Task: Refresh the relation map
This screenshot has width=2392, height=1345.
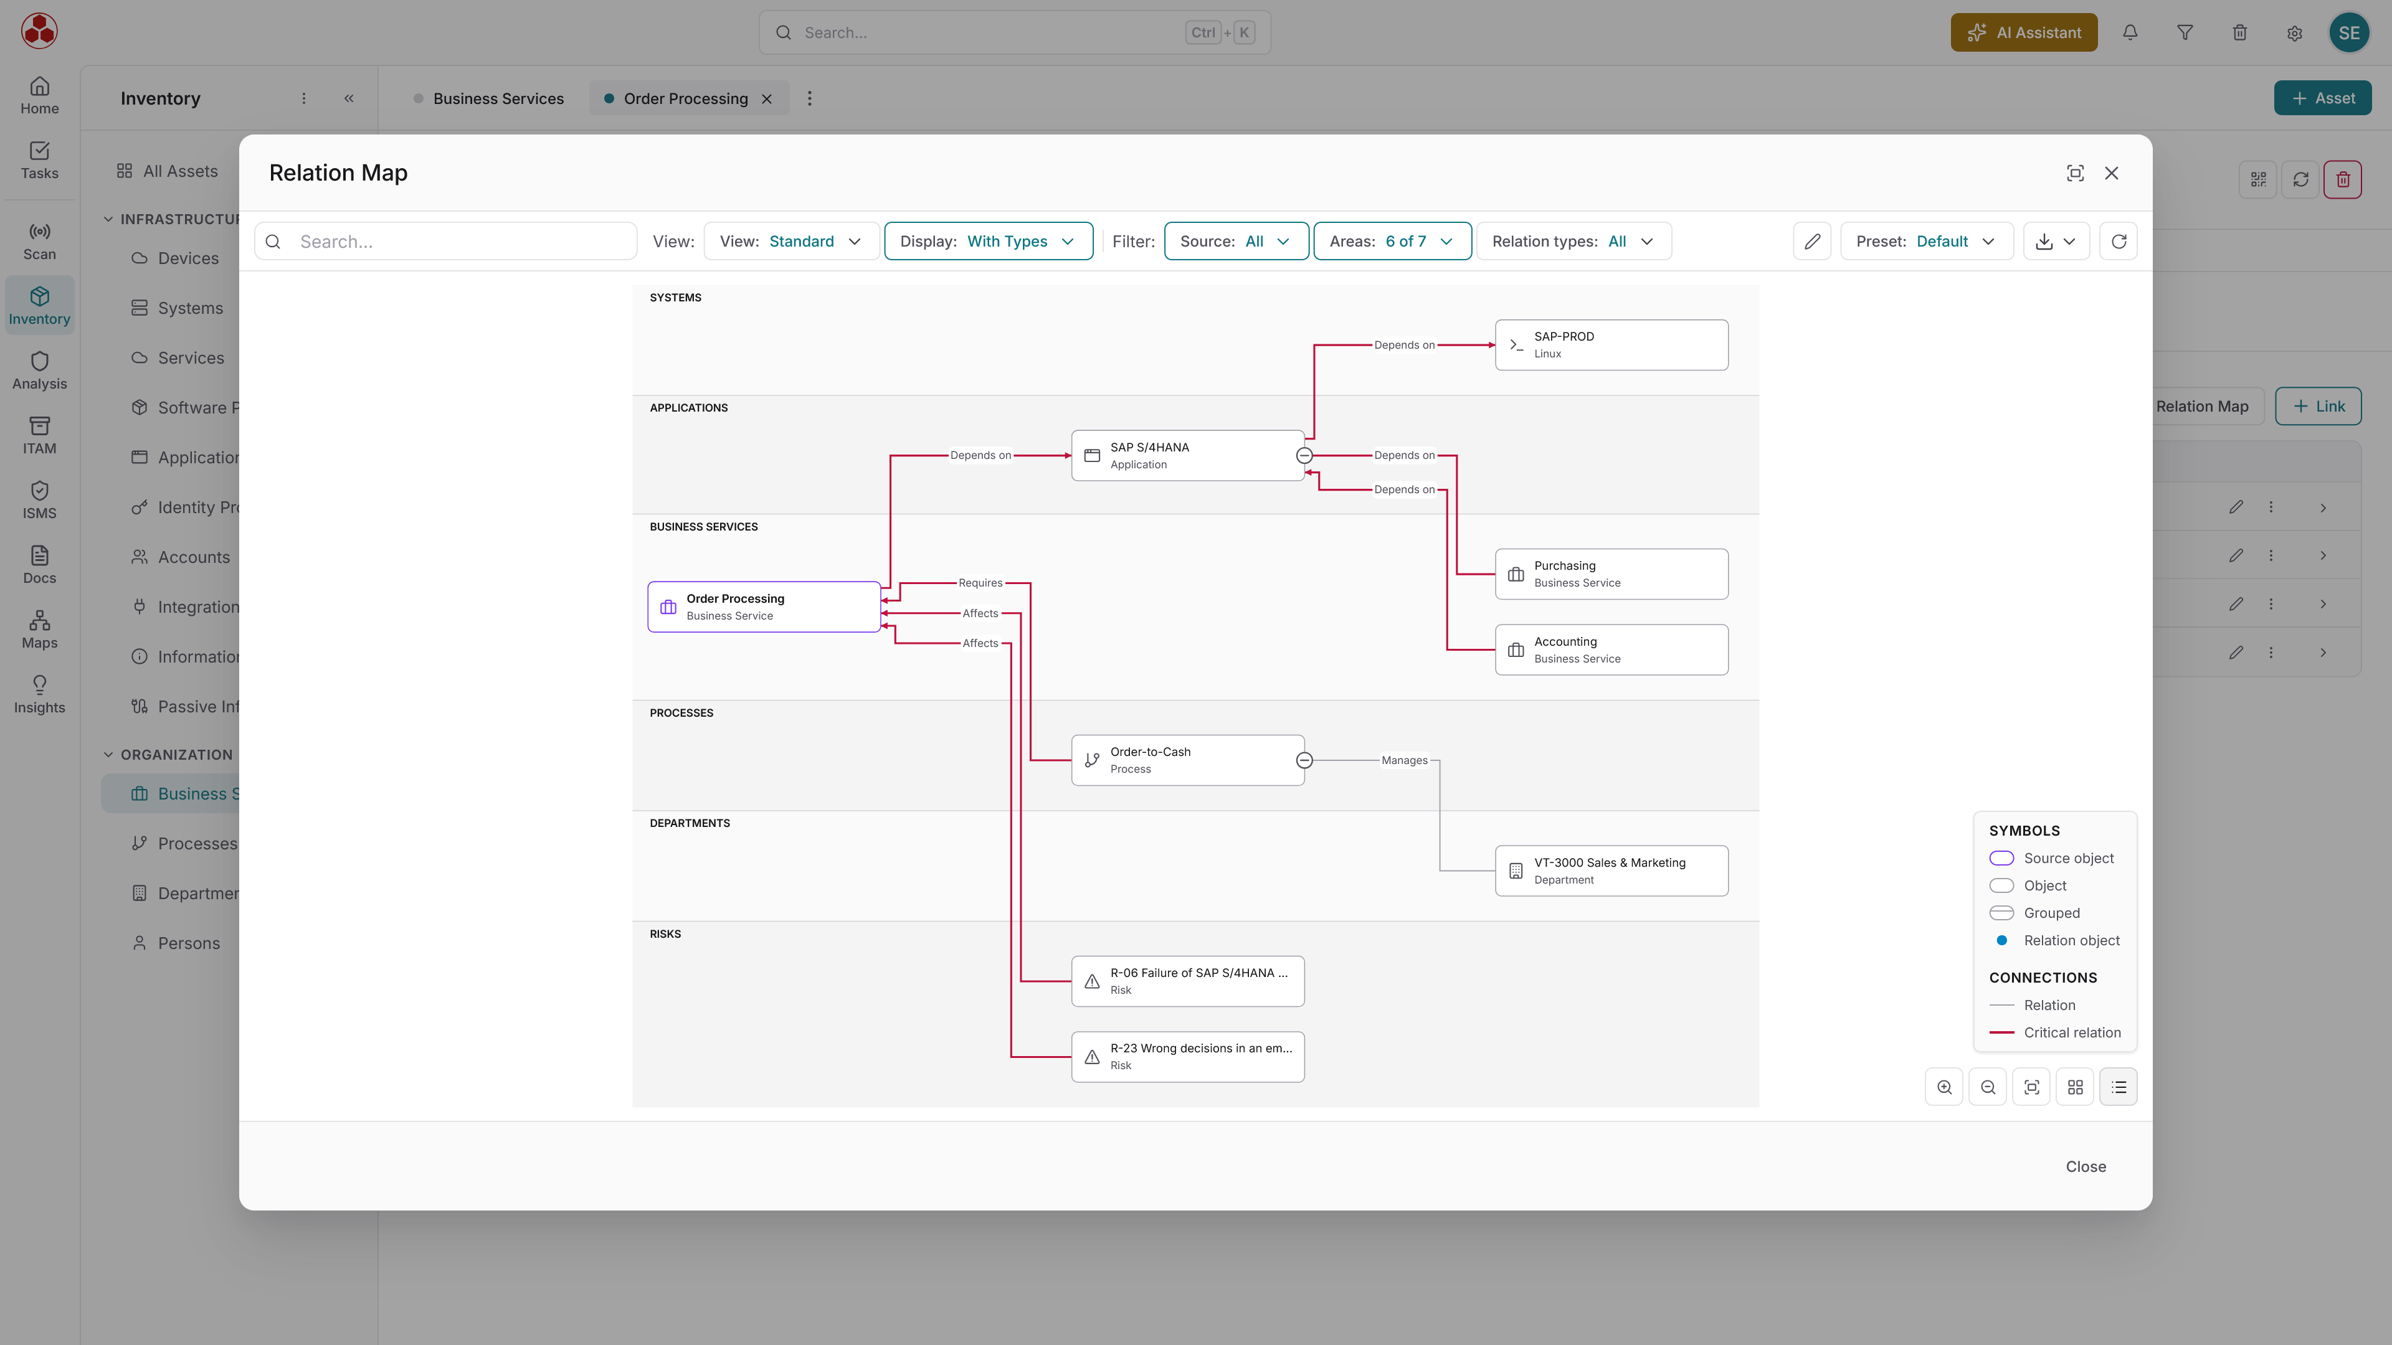Action: (x=2119, y=242)
